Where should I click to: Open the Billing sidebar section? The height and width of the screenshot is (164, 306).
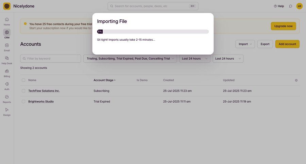point(7,73)
